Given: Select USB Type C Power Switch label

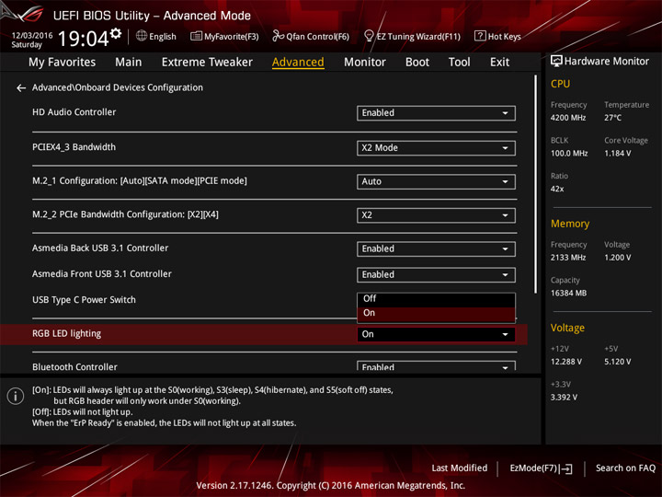Looking at the screenshot, I should (84, 300).
